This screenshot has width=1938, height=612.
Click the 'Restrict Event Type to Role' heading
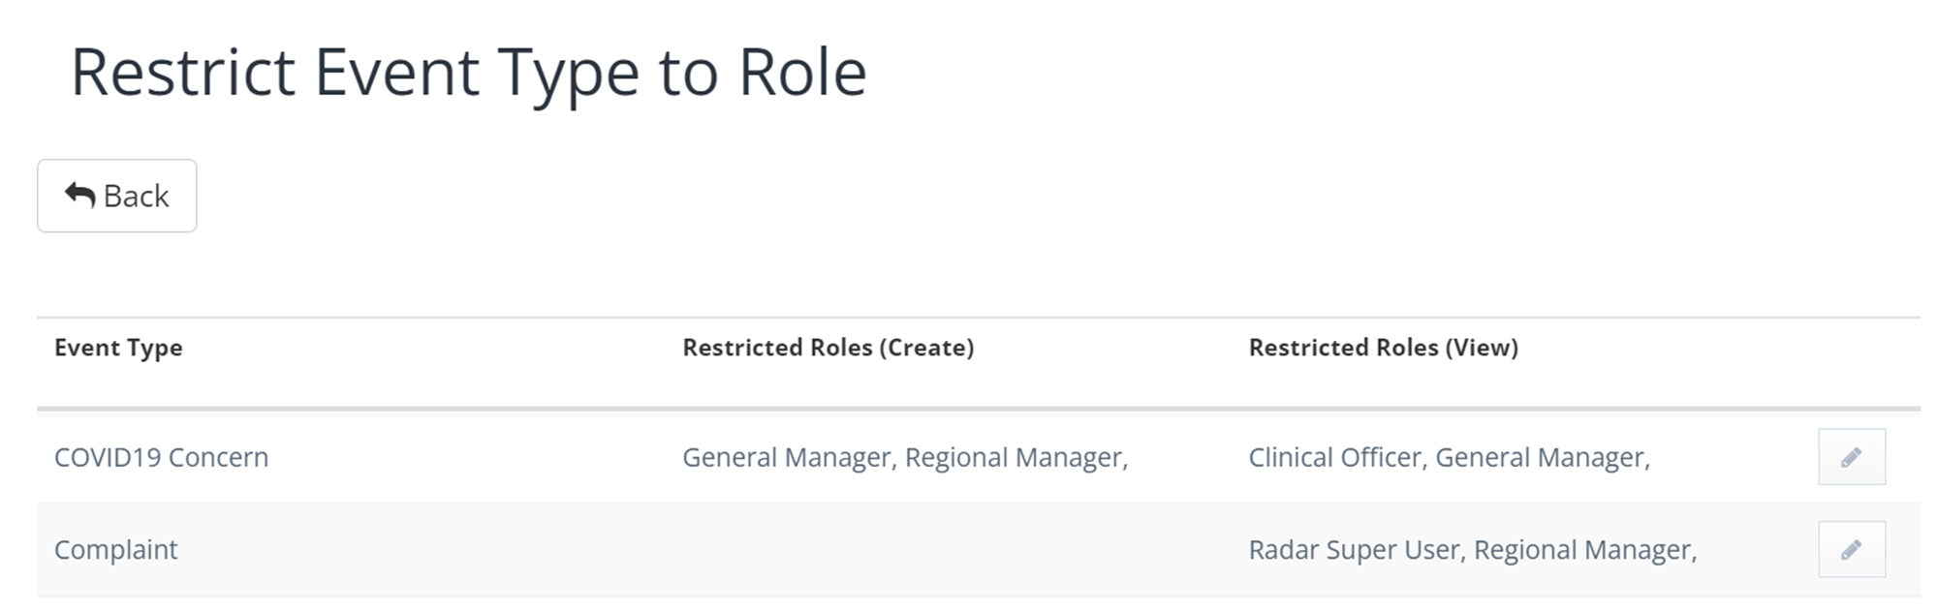tap(469, 73)
